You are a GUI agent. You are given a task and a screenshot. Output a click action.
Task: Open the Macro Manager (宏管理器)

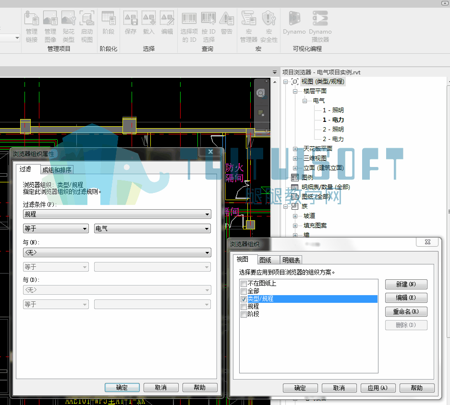pyautogui.click(x=249, y=26)
